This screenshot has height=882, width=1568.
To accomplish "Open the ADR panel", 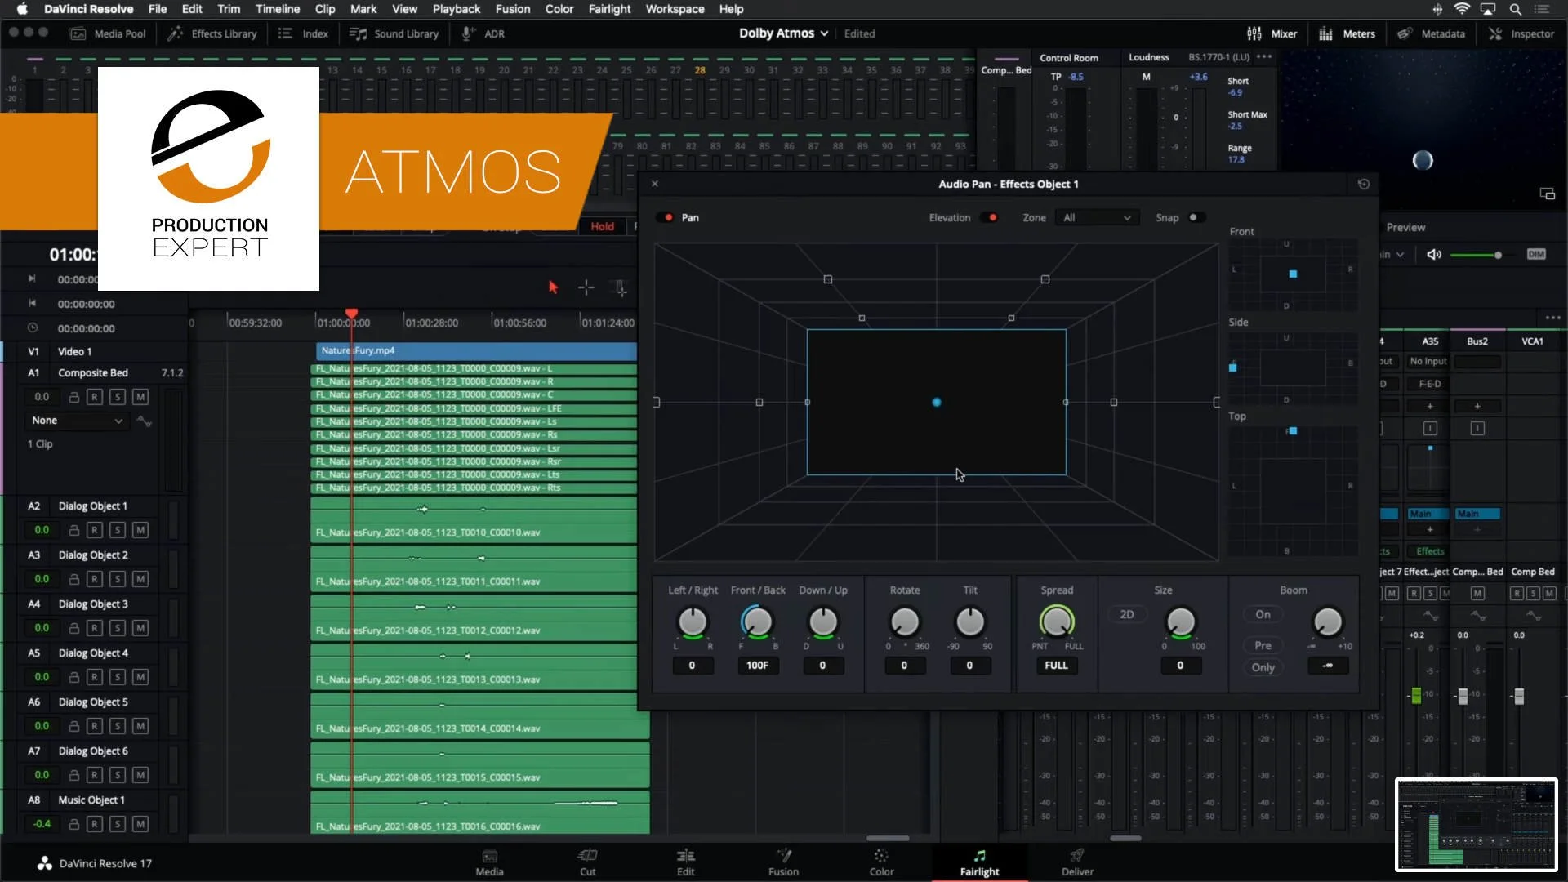I will 483,33.
